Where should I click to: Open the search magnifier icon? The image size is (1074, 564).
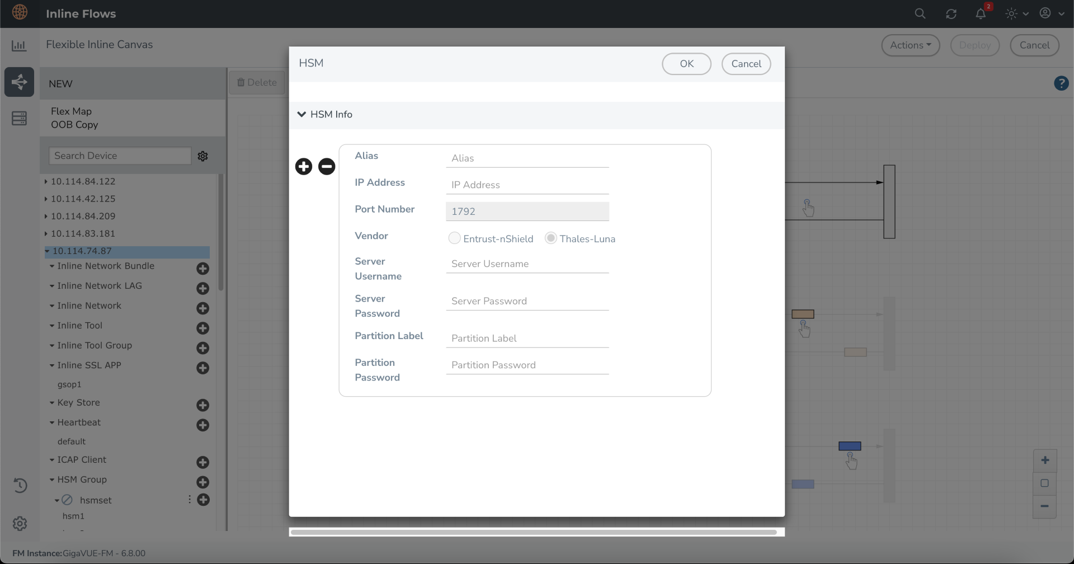pyautogui.click(x=920, y=14)
